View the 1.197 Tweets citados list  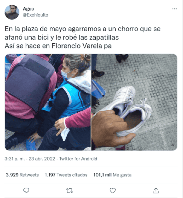[66, 175]
